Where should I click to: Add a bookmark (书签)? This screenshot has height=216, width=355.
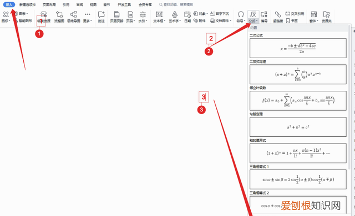(x=292, y=21)
